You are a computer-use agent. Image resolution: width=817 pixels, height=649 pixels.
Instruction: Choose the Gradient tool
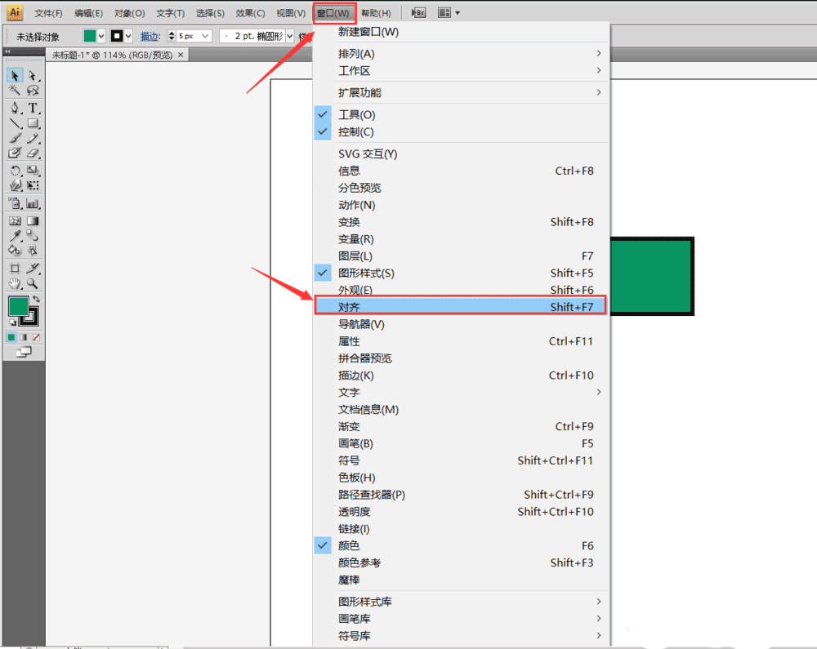pos(33,220)
